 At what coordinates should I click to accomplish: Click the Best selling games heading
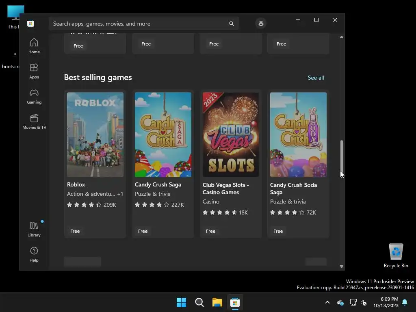pos(98,77)
